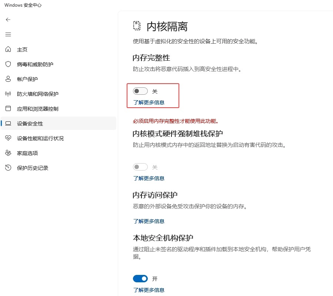333x296 pixels.
Task: Enable the 内存完整性 toggle
Action: tap(140, 91)
